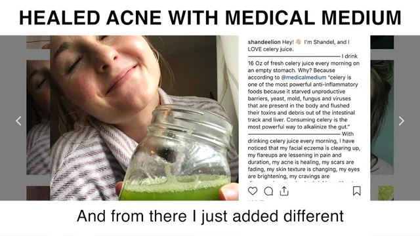The image size is (420, 236).
Task: Like the post with the heart icon
Action: point(253,191)
